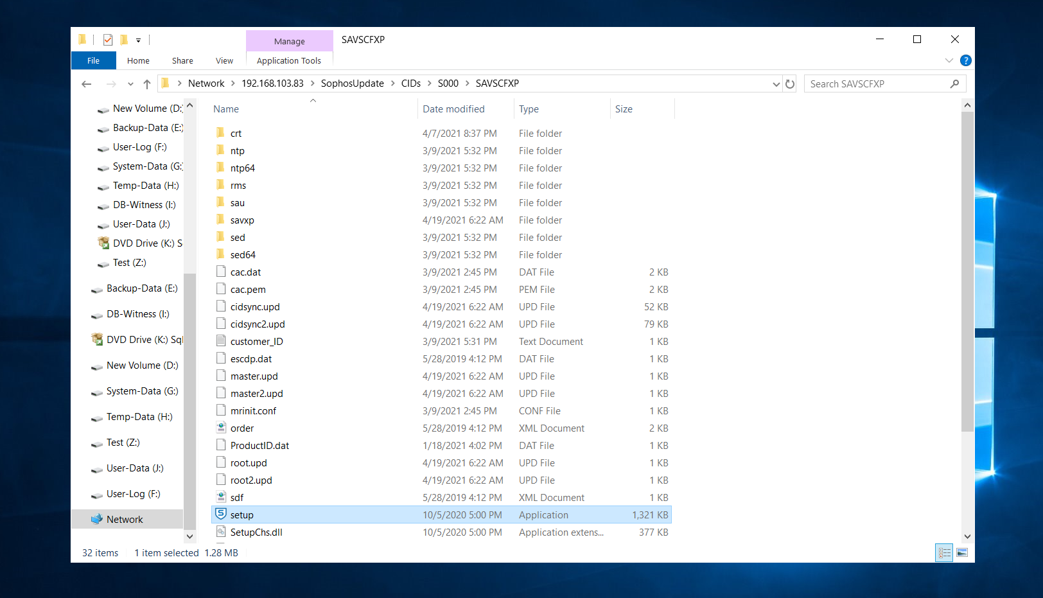Select the cac.pem file
This screenshot has height=598, width=1043.
point(248,290)
